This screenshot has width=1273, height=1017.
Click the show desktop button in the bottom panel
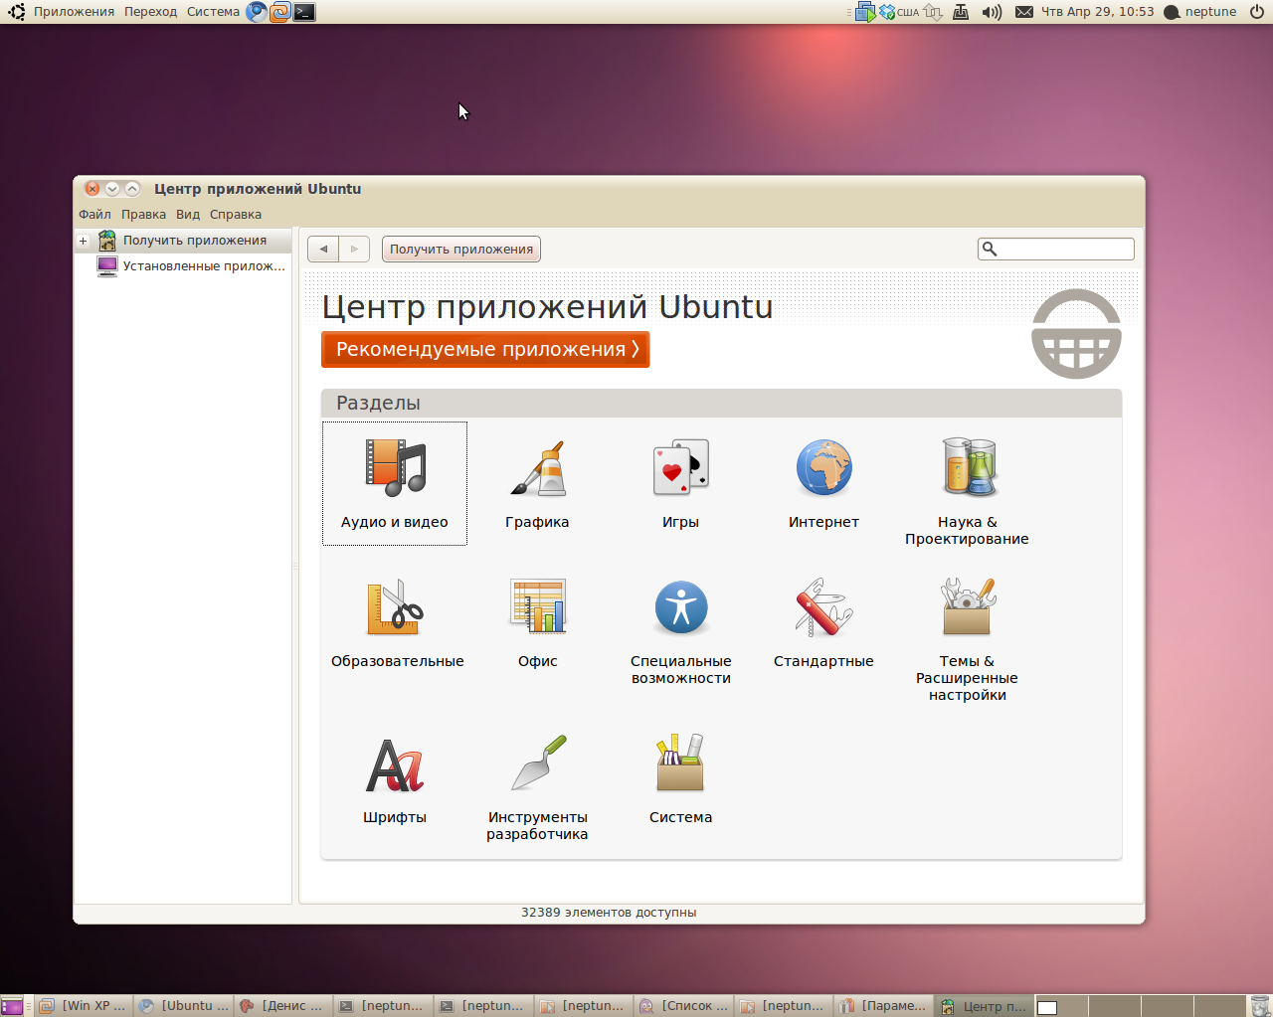pos(12,1006)
